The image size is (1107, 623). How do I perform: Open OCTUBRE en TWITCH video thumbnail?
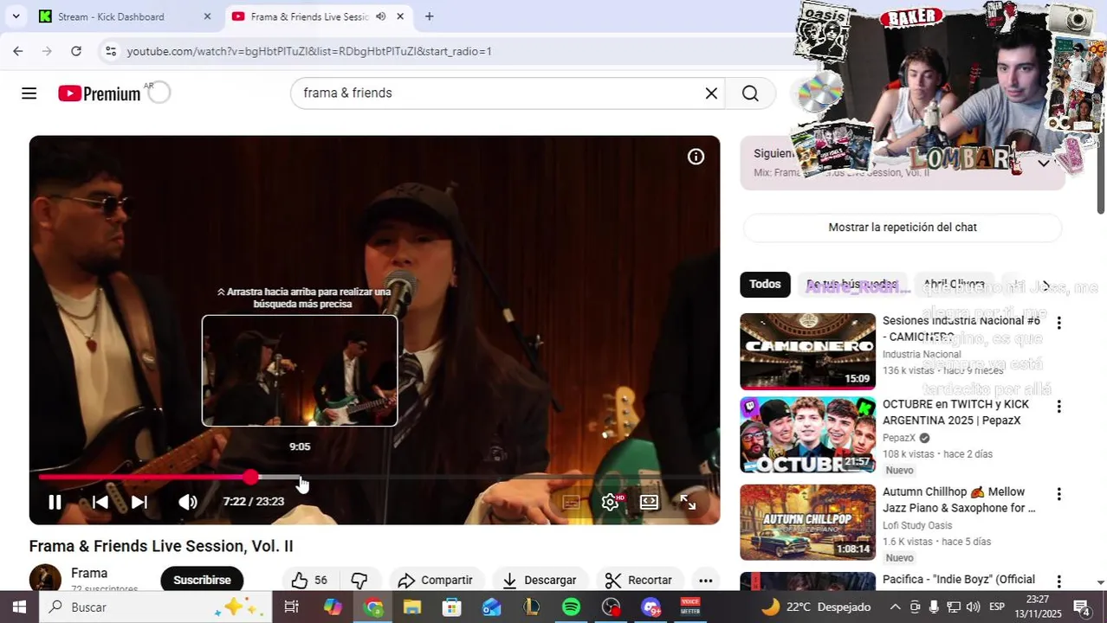(807, 435)
